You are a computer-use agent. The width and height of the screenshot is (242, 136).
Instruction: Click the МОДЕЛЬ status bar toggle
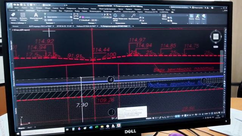149,118
